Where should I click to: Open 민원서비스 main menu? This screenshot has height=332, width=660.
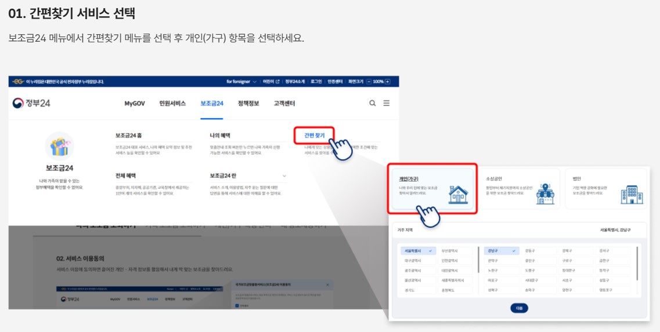172,103
